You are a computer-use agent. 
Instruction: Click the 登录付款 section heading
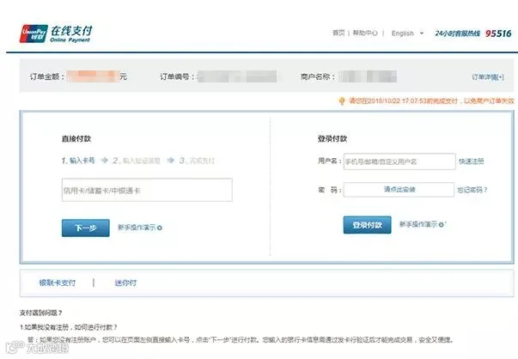(332, 139)
